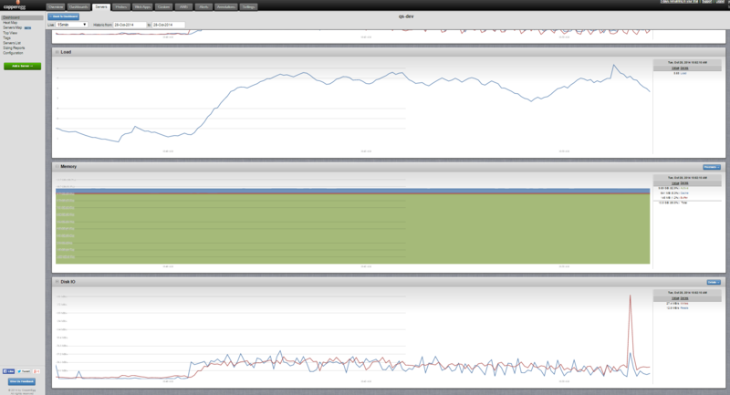Image resolution: width=730 pixels, height=395 pixels.
Task: Open the Memory panel blue options dropdown
Action: (x=712, y=167)
